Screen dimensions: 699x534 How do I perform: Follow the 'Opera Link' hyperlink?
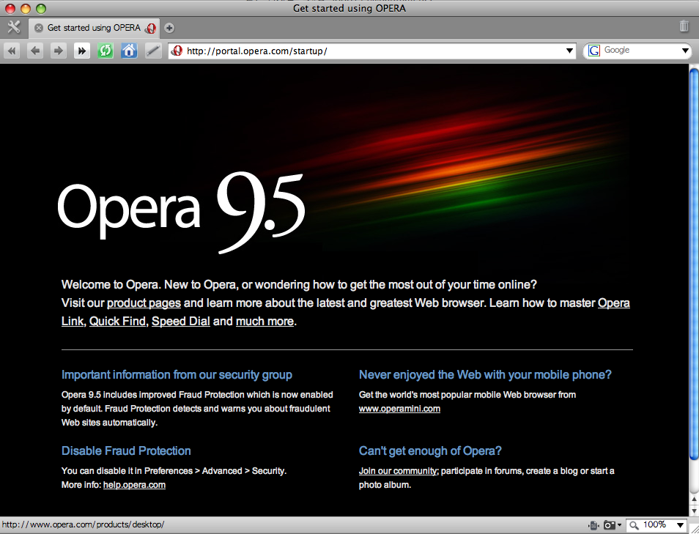pos(613,303)
